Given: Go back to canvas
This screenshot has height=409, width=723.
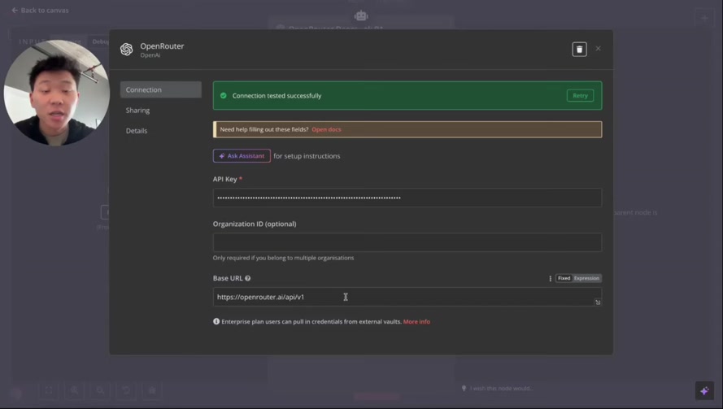Looking at the screenshot, I should 40,10.
